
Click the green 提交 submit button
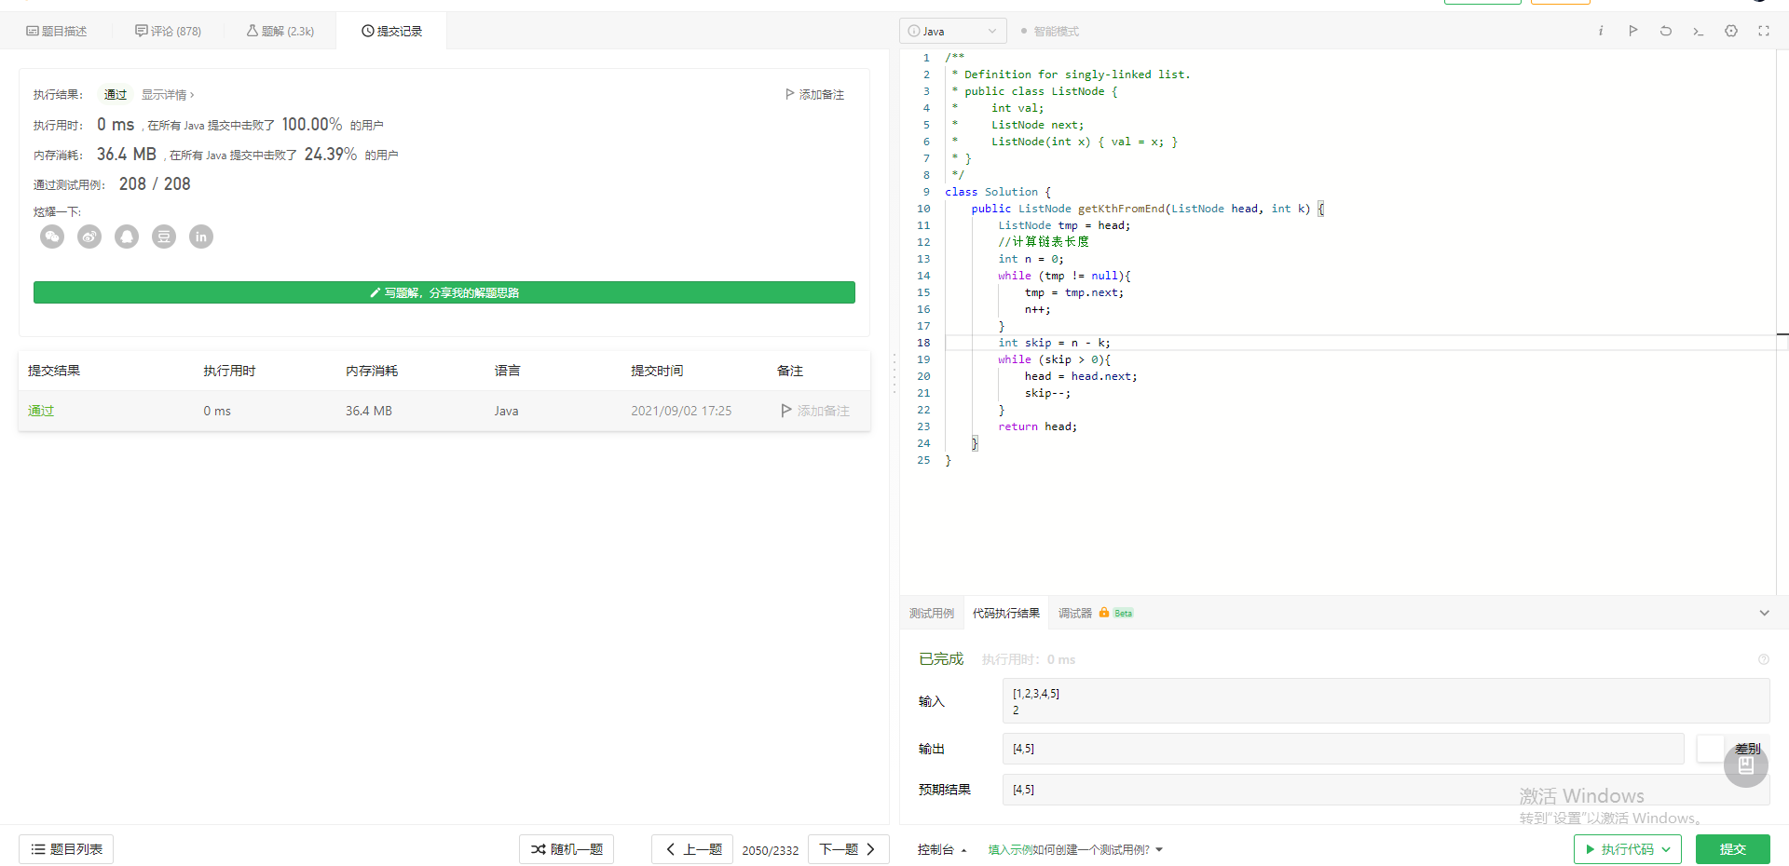click(1733, 849)
